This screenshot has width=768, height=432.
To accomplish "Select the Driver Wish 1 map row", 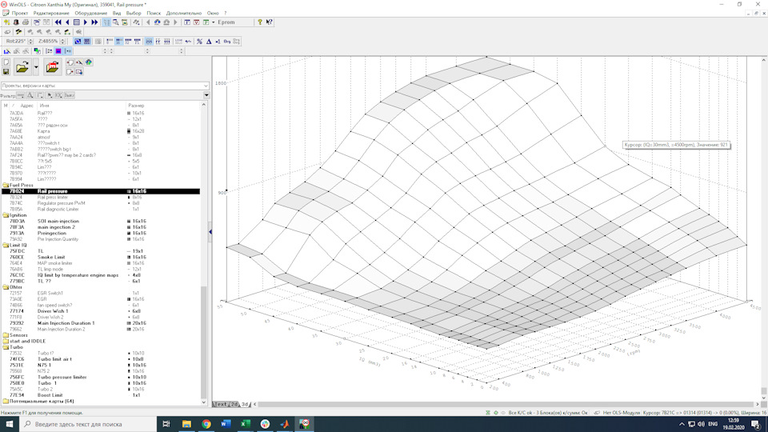I will pyautogui.click(x=101, y=311).
